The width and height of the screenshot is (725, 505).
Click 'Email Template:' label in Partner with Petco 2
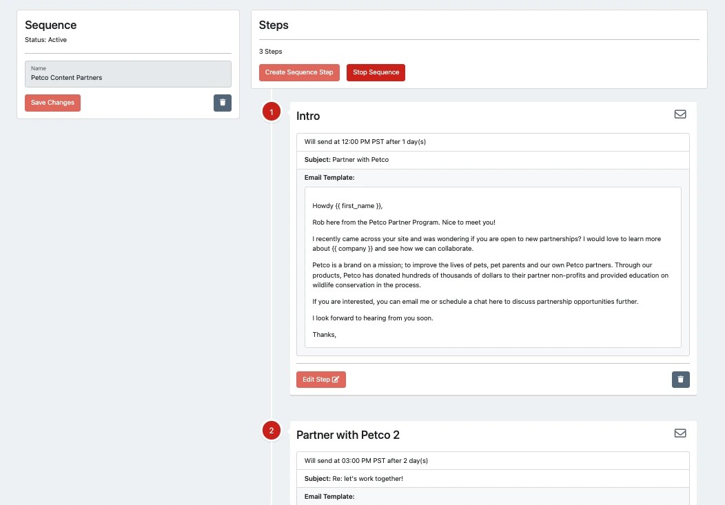pyautogui.click(x=329, y=496)
